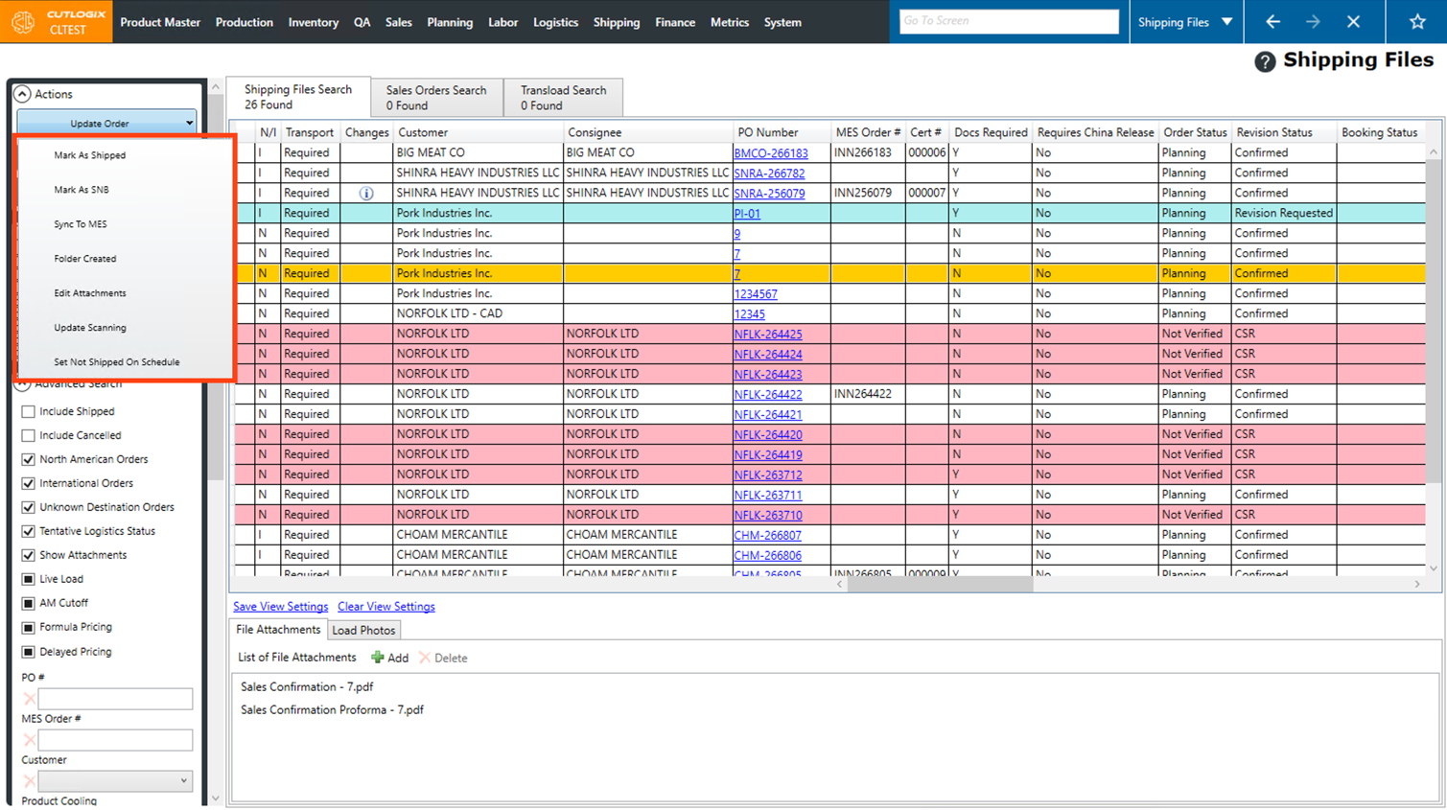Click the star favorite icon
1447x810 pixels.
[x=1417, y=22]
